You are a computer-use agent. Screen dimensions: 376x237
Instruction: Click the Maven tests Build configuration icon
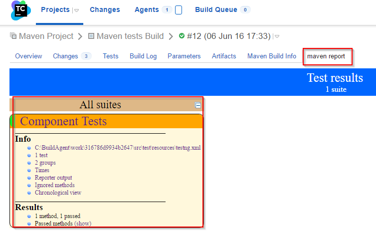[91, 36]
